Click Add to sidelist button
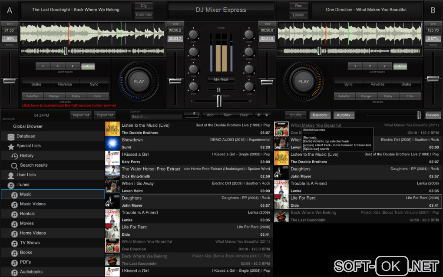 tap(210, 115)
